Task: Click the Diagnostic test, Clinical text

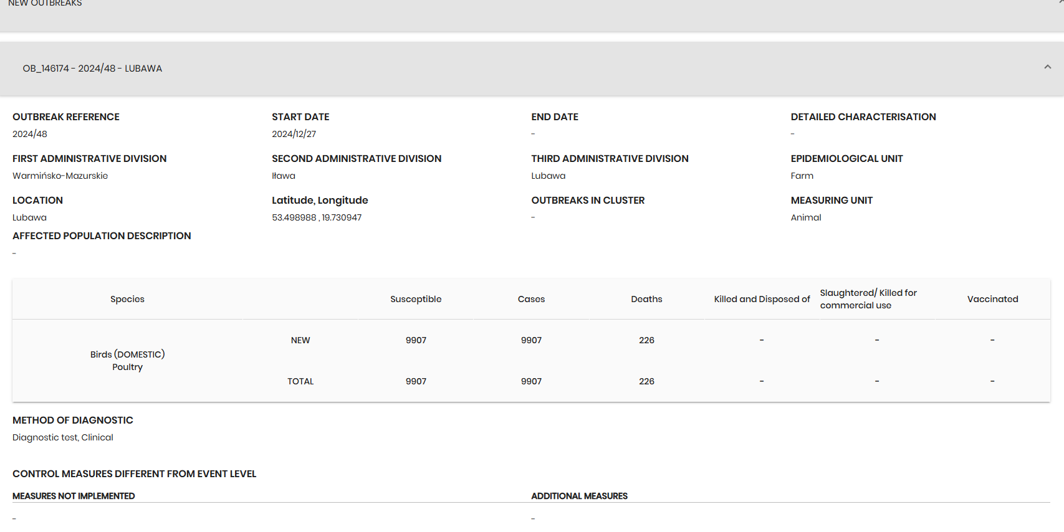Action: (x=63, y=437)
